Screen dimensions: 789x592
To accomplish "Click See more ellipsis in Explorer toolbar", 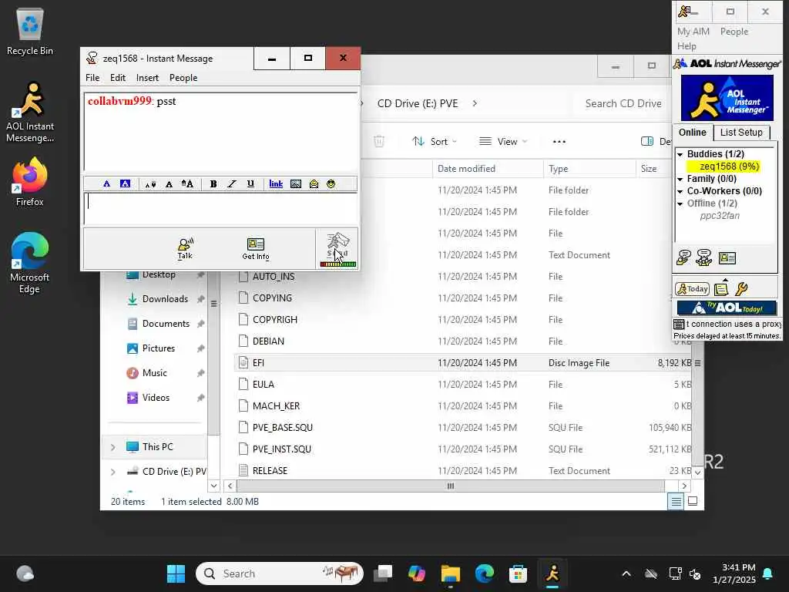I will click(x=559, y=142).
